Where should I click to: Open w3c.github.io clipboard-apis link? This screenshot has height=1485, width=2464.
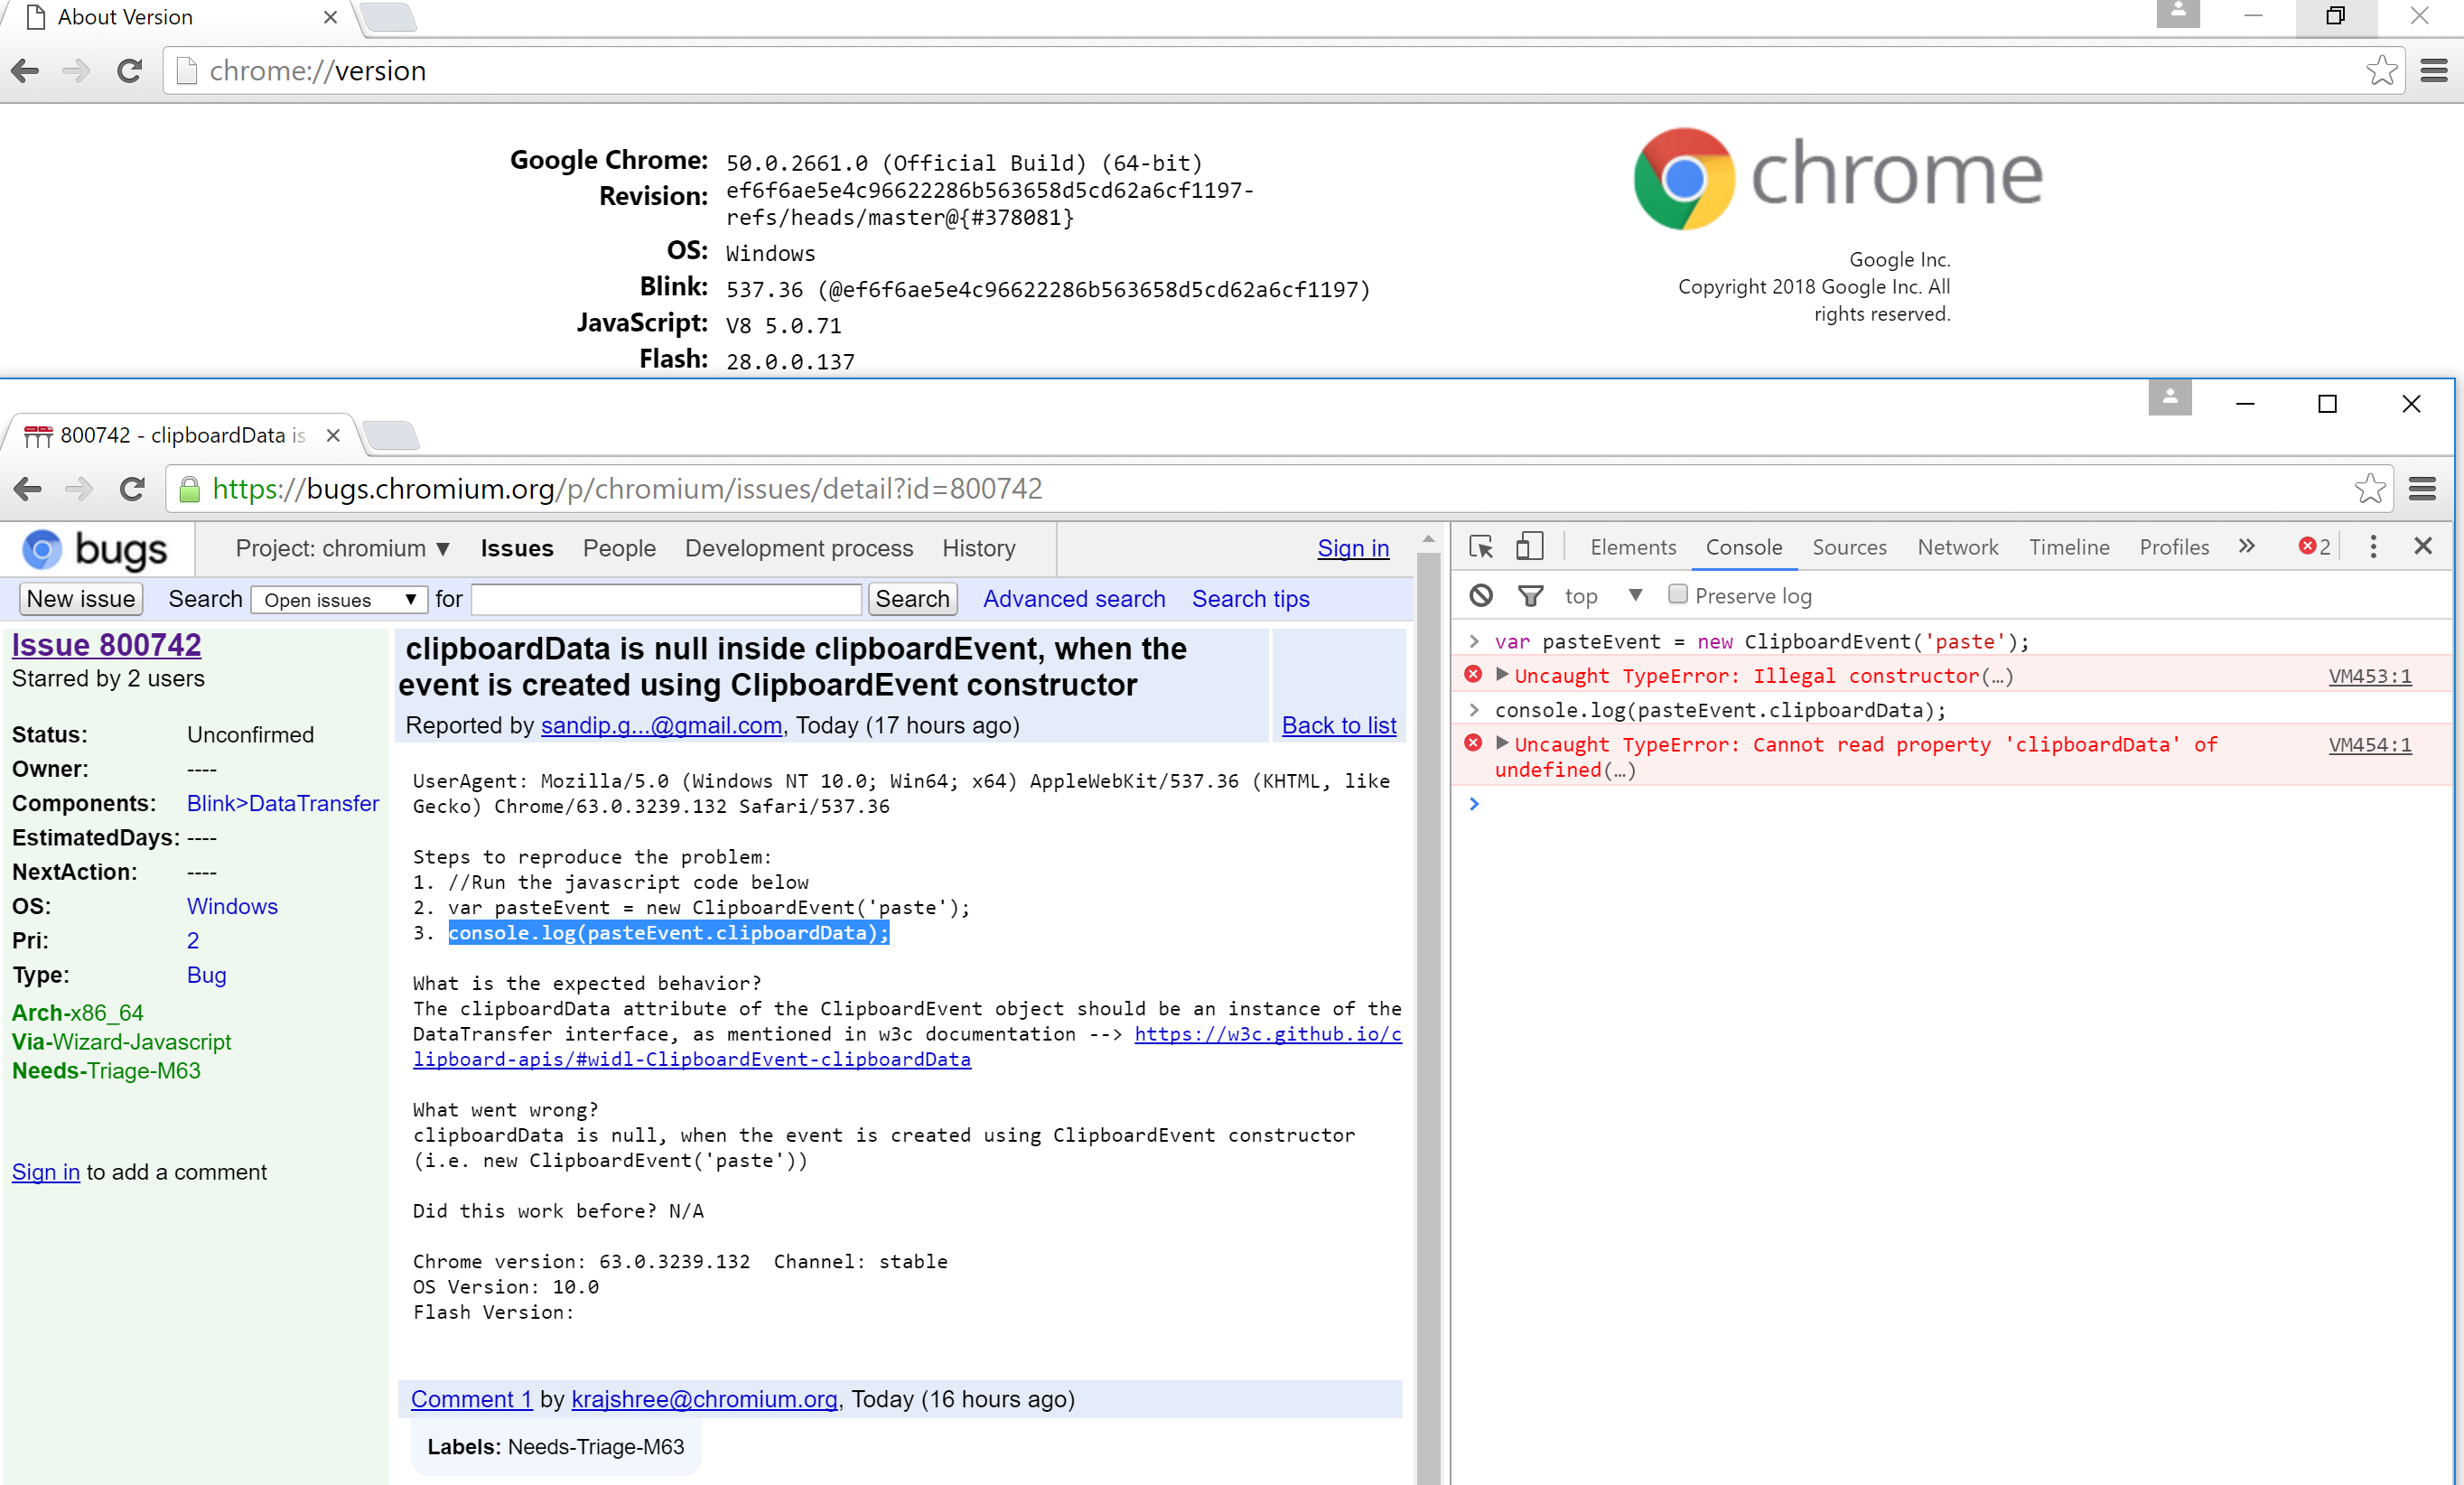click(x=907, y=1046)
